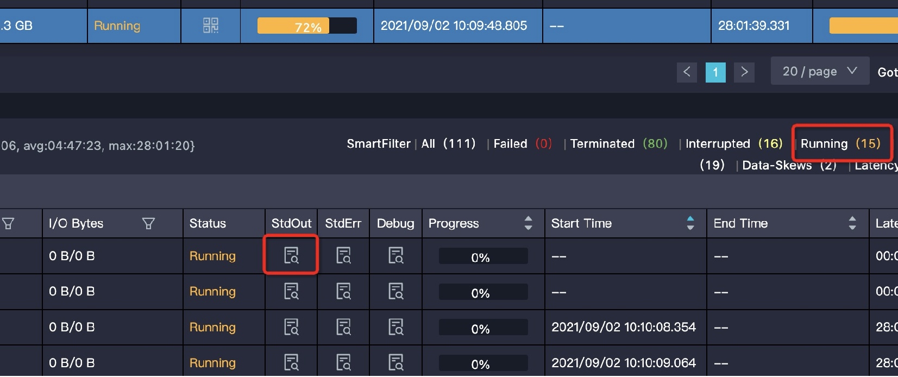Click the Debug column header
This screenshot has width=898, height=377.
point(395,223)
